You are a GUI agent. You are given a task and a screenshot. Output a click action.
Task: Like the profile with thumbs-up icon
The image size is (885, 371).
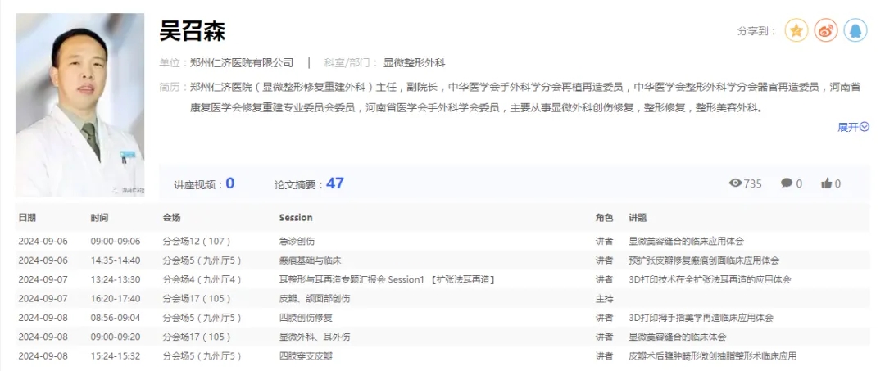click(826, 183)
